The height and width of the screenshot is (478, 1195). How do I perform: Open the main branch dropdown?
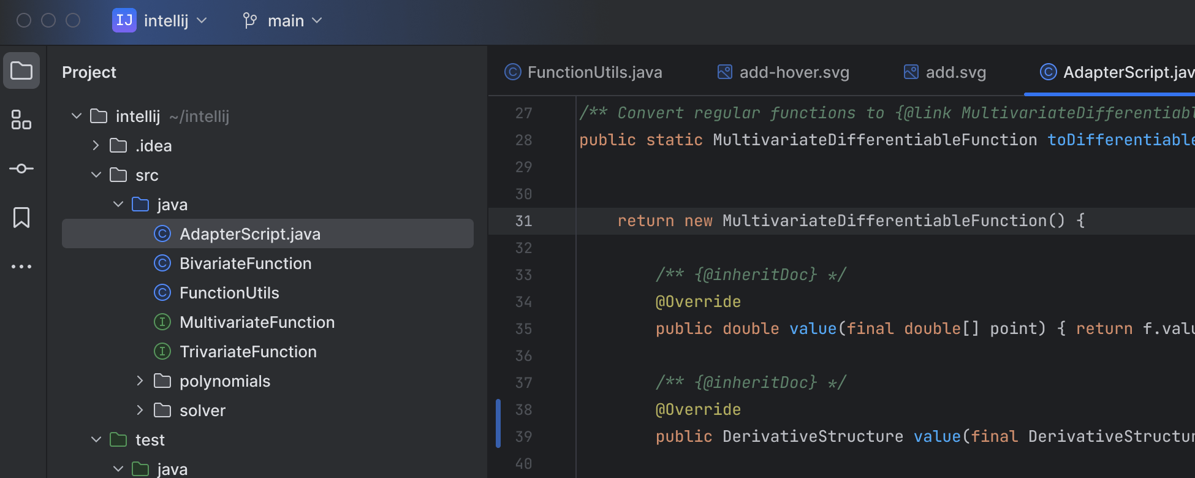(294, 21)
